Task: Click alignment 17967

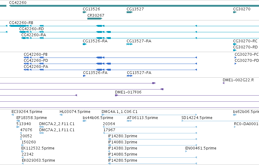Action: [150, 133]
